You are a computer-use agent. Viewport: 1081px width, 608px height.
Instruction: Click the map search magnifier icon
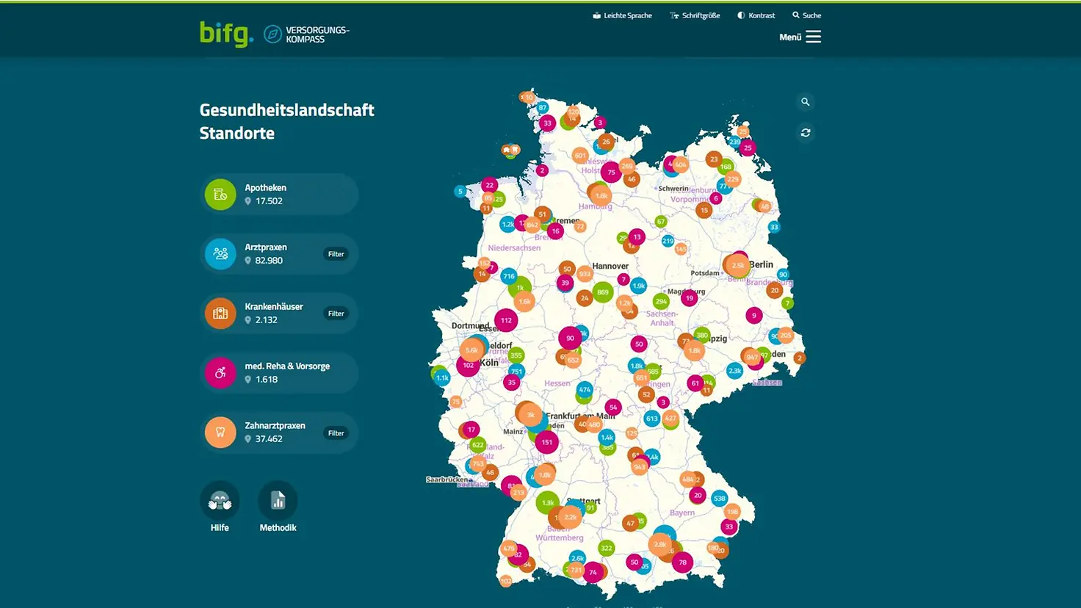[x=806, y=102]
